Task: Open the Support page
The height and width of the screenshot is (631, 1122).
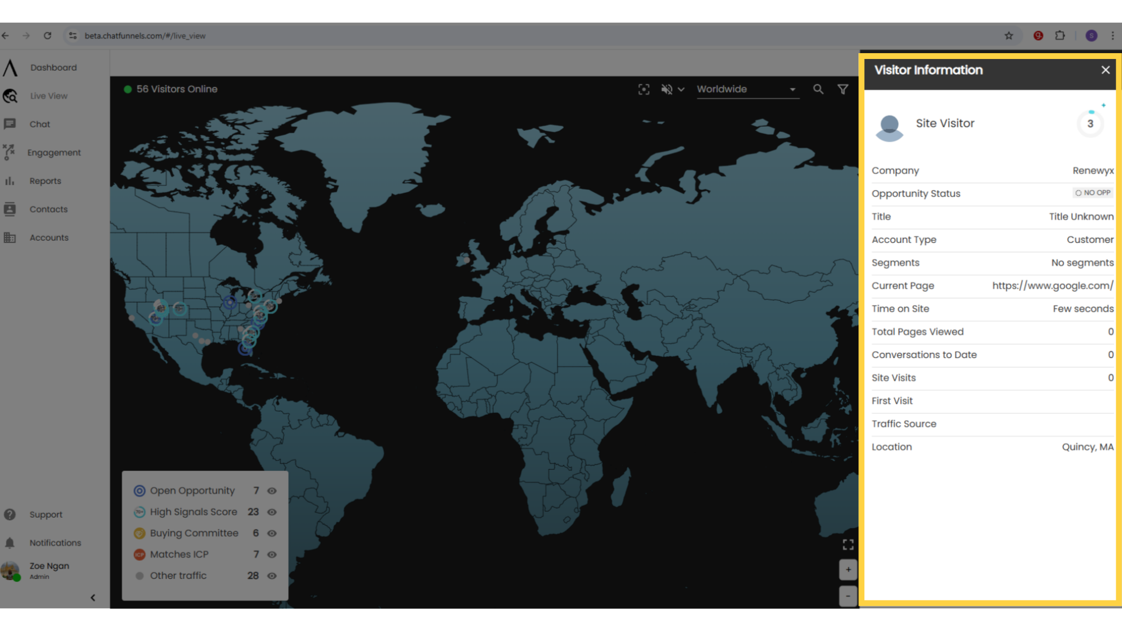Action: [46, 514]
